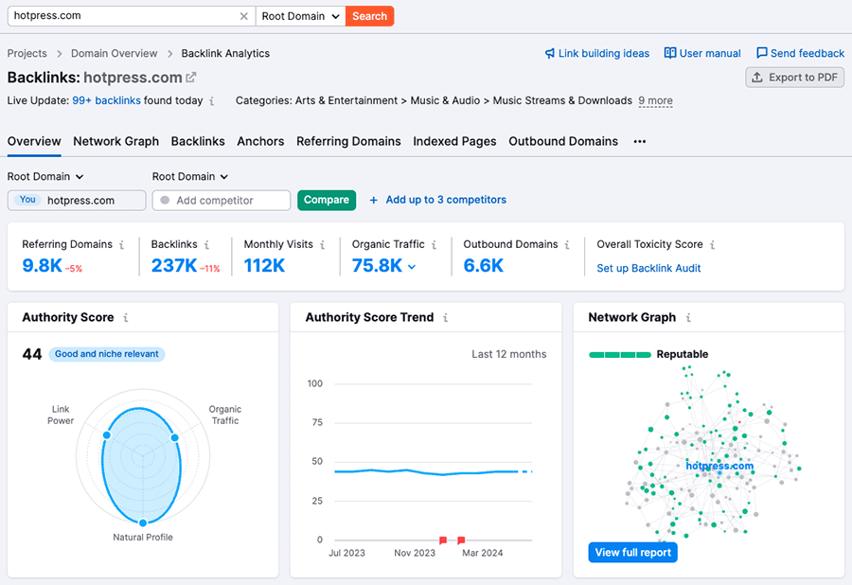Show Outbound Domains info icon
852x585 pixels.
pyautogui.click(x=567, y=245)
